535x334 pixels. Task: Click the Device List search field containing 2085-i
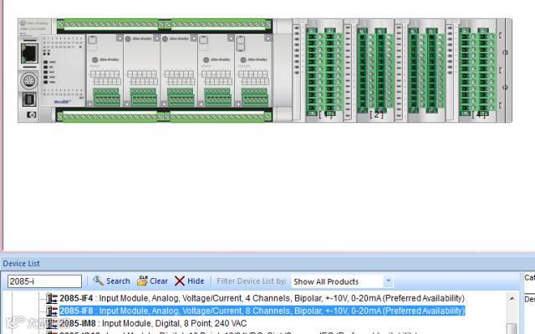pyautogui.click(x=44, y=281)
